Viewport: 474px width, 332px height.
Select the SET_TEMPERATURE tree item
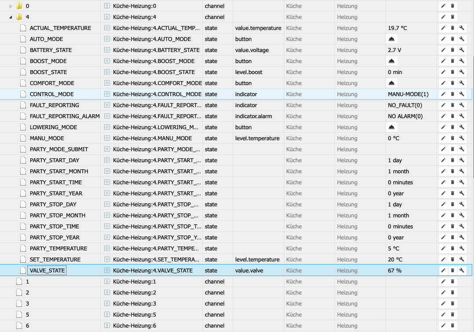pos(55,260)
